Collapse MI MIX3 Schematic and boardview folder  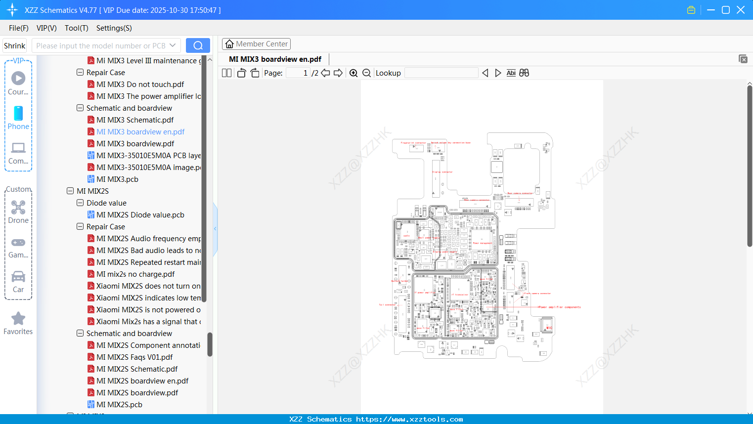[80, 108]
